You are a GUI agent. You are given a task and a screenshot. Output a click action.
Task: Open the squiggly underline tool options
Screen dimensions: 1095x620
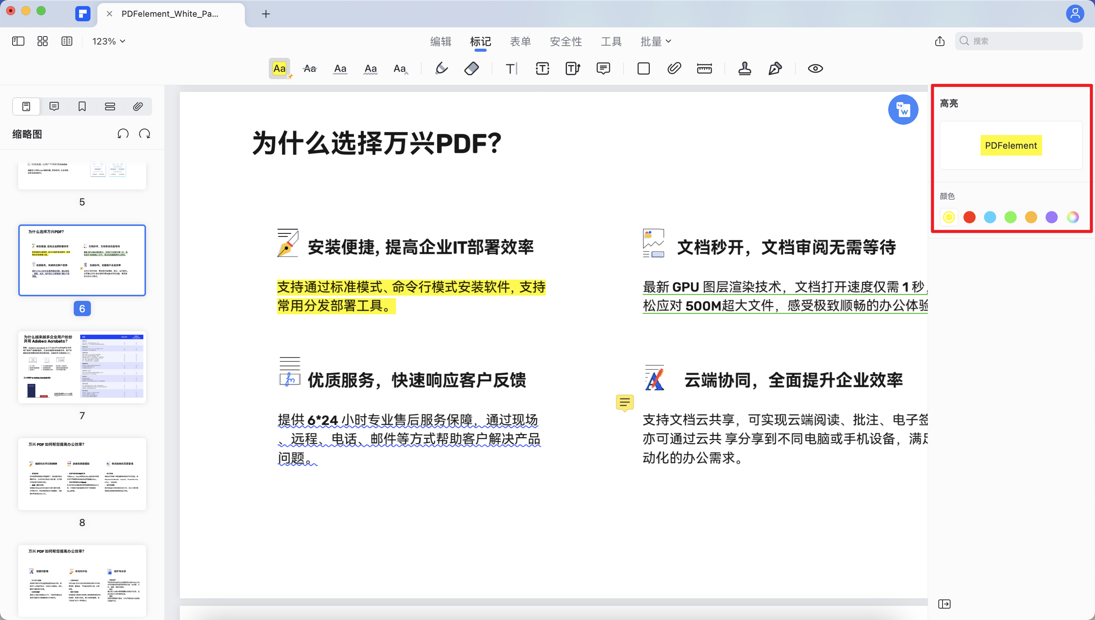click(371, 68)
